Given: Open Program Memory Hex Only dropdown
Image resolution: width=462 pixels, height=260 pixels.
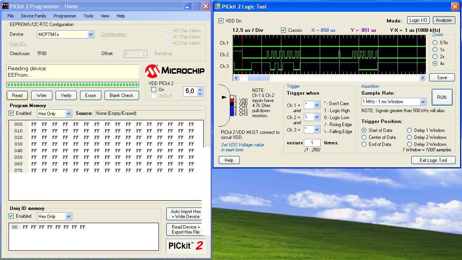Looking at the screenshot, I should (x=68, y=114).
